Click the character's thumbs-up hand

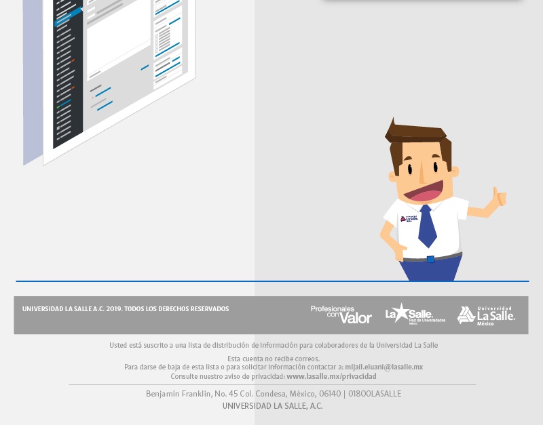[x=499, y=198]
